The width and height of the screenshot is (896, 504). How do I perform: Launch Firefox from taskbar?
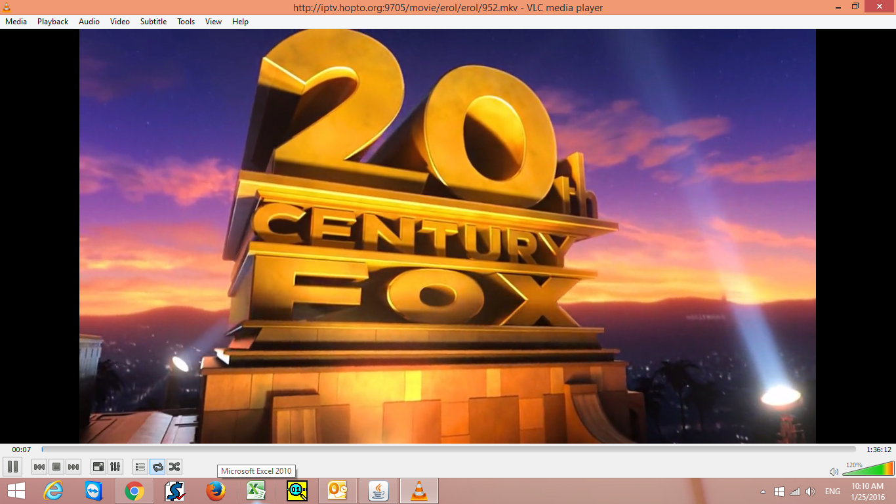click(x=215, y=491)
